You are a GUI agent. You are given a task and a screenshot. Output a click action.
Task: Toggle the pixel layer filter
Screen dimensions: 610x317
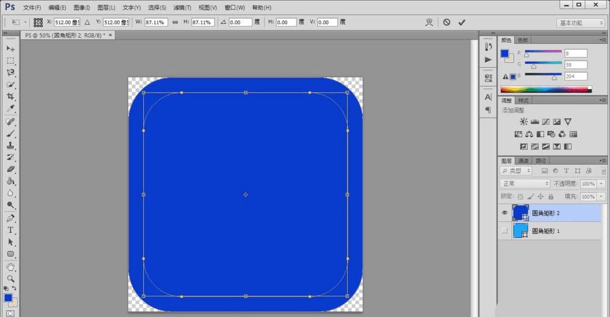(x=545, y=171)
